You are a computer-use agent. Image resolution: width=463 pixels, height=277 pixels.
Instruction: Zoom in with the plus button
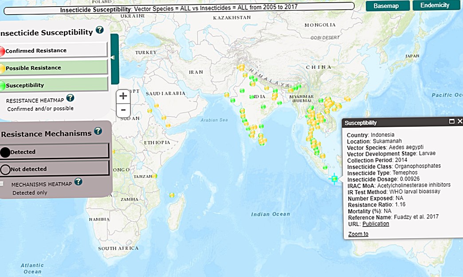point(123,96)
